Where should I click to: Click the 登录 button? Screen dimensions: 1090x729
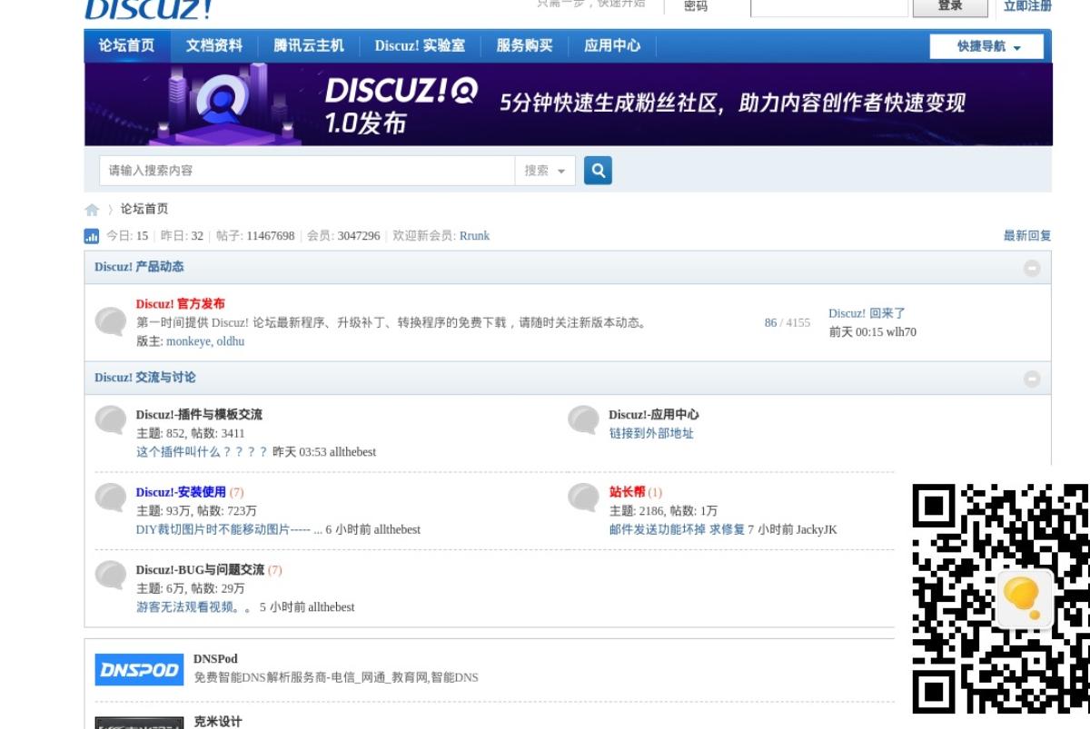[x=950, y=6]
